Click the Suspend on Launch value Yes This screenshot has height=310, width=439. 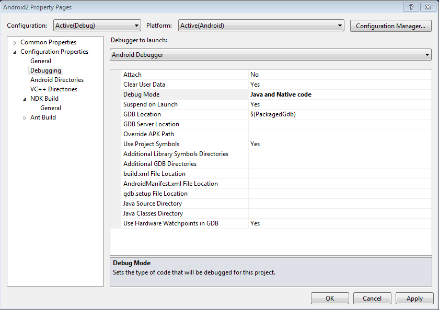tap(255, 104)
